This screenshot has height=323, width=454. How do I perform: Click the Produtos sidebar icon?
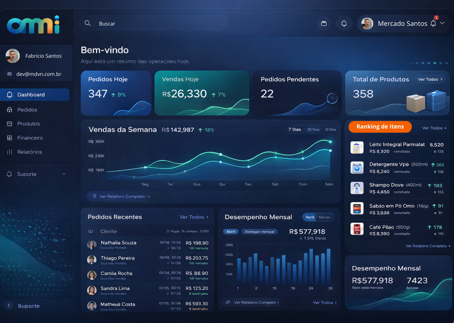click(x=10, y=124)
